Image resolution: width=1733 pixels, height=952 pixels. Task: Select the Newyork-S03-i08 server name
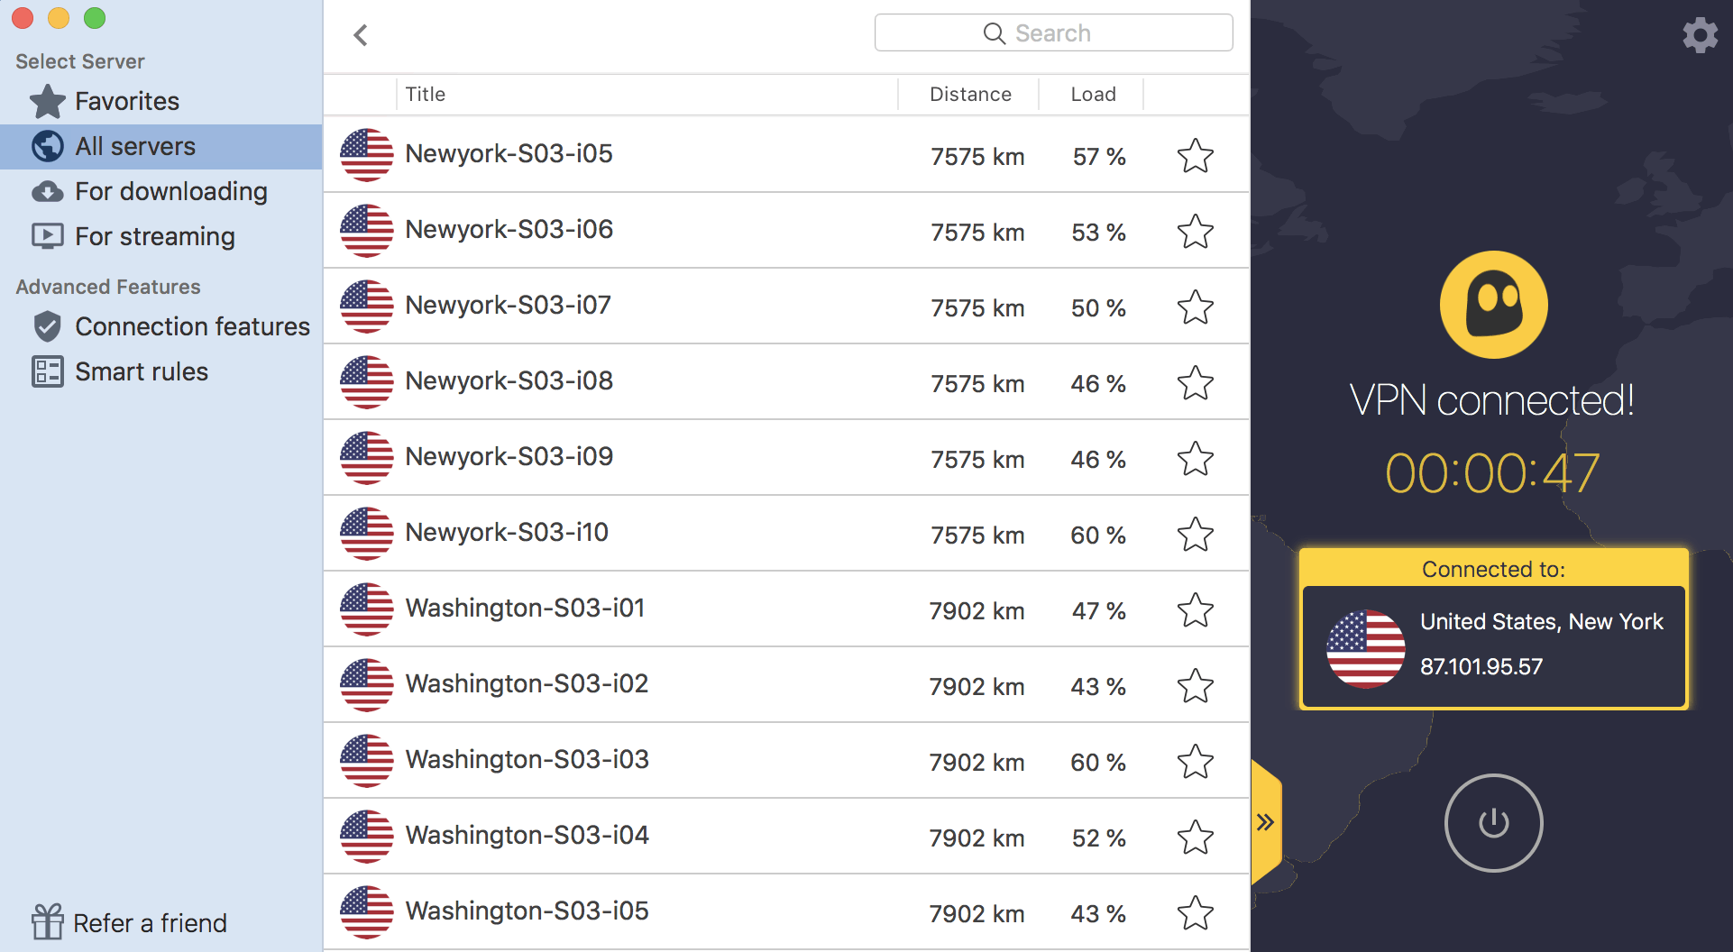[509, 381]
